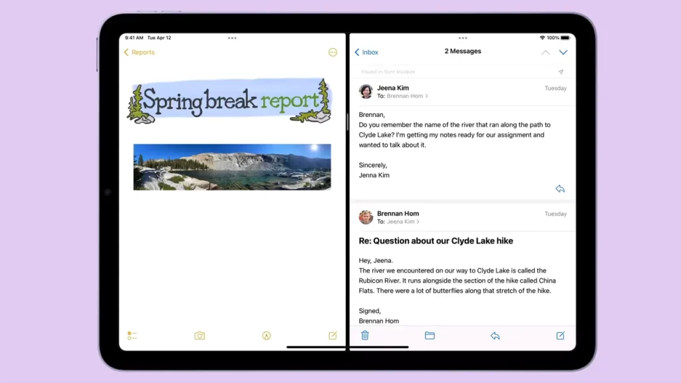Tap the Split View divider handle
The height and width of the screenshot is (383, 681).
[347, 122]
